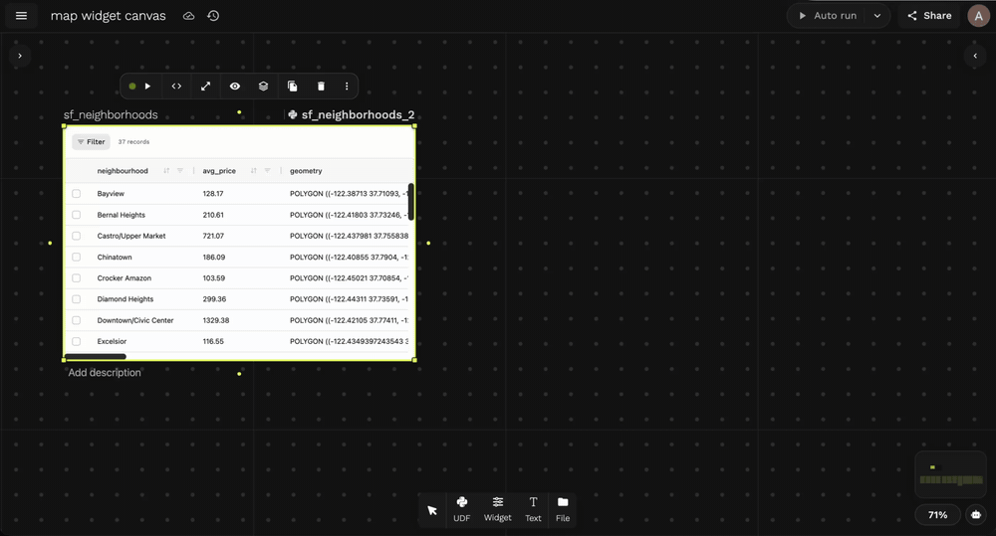996x536 pixels.
Task: Filter the avg_price column
Action: 267,171
